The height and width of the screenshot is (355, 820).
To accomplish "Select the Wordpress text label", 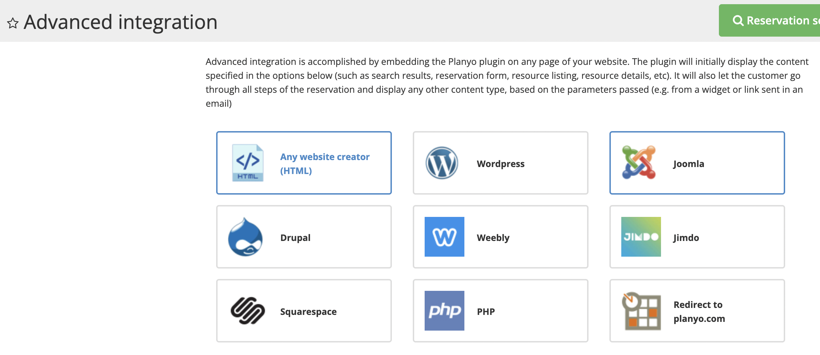I will [500, 164].
